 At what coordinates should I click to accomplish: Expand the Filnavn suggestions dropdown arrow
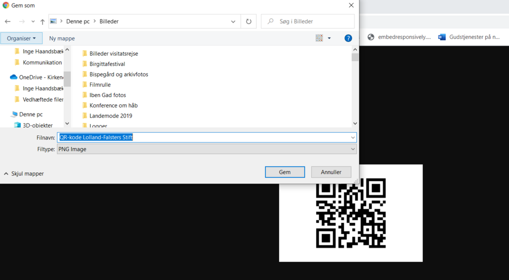tap(352, 137)
